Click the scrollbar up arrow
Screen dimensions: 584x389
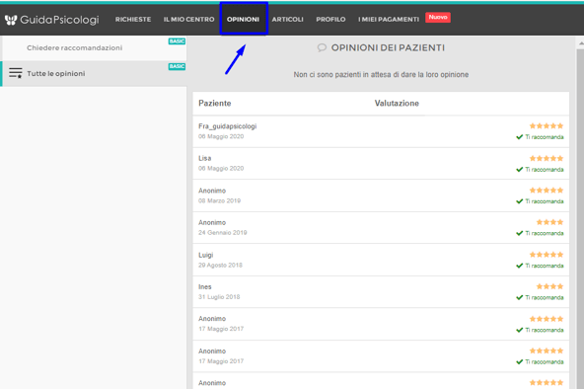(x=581, y=44)
